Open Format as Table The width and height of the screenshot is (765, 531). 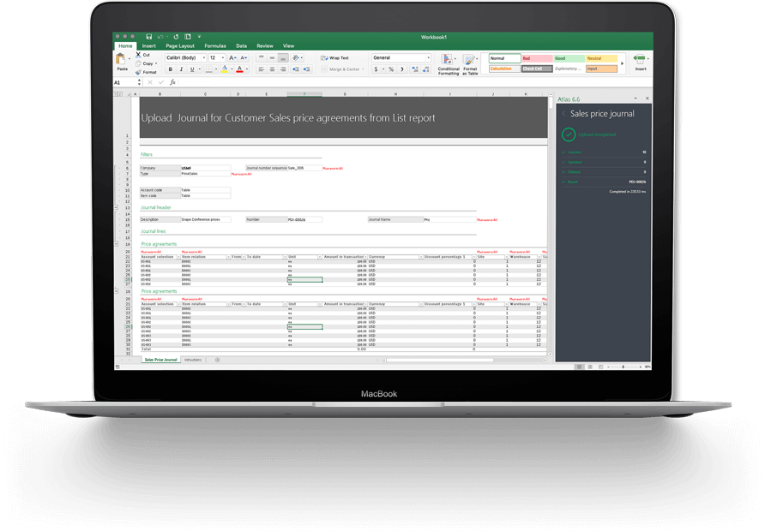coord(470,64)
